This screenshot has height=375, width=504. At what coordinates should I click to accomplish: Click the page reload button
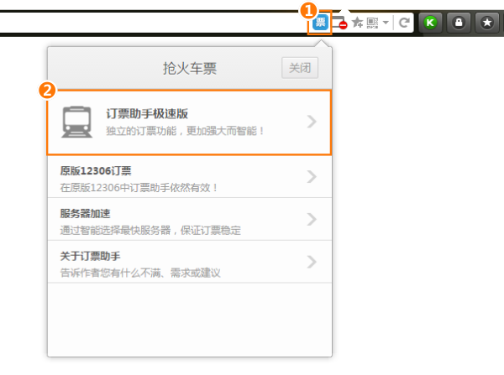(x=404, y=23)
